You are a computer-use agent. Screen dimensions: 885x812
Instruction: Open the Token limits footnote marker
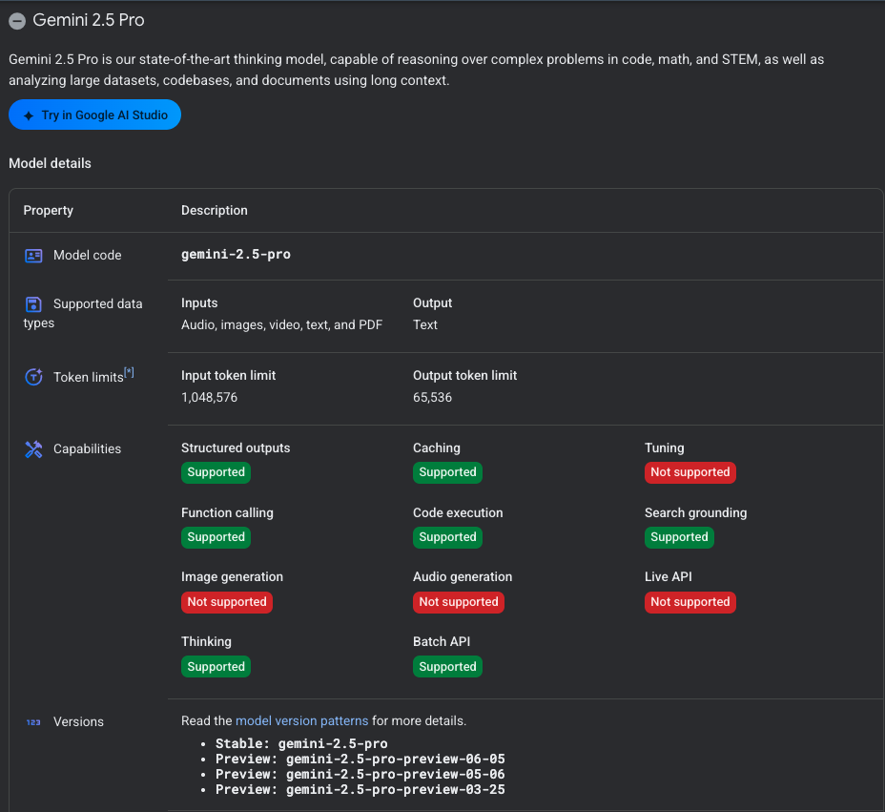[x=130, y=372]
